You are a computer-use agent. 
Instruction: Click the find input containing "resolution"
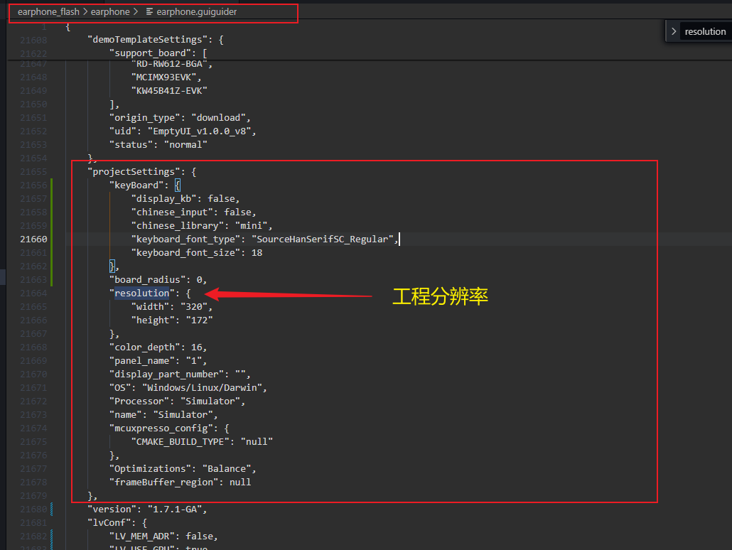coord(706,32)
